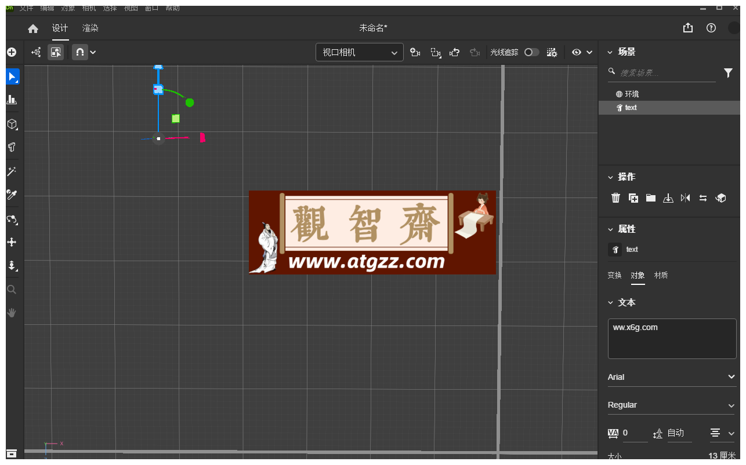
Task: Group selection using folder icon
Action: click(651, 198)
